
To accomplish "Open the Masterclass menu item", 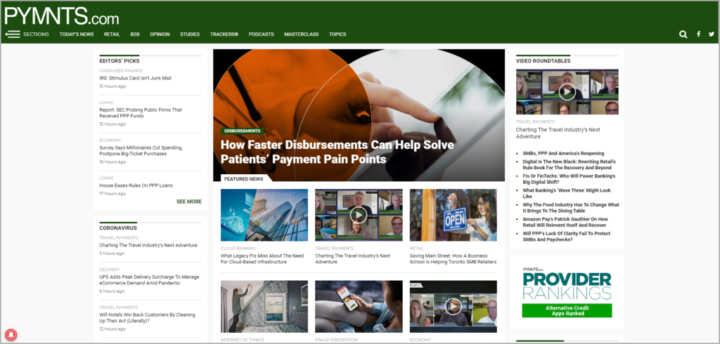I will point(301,34).
